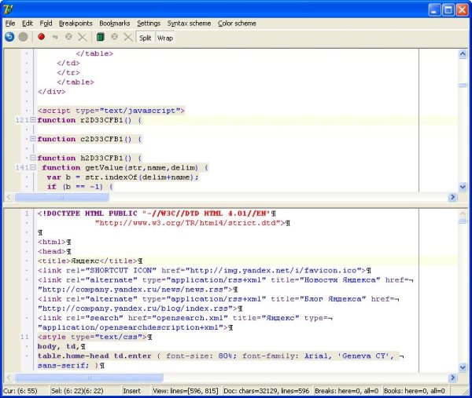Click line number 141 in the gutter
The image size is (472, 398).
pyautogui.click(x=22, y=167)
